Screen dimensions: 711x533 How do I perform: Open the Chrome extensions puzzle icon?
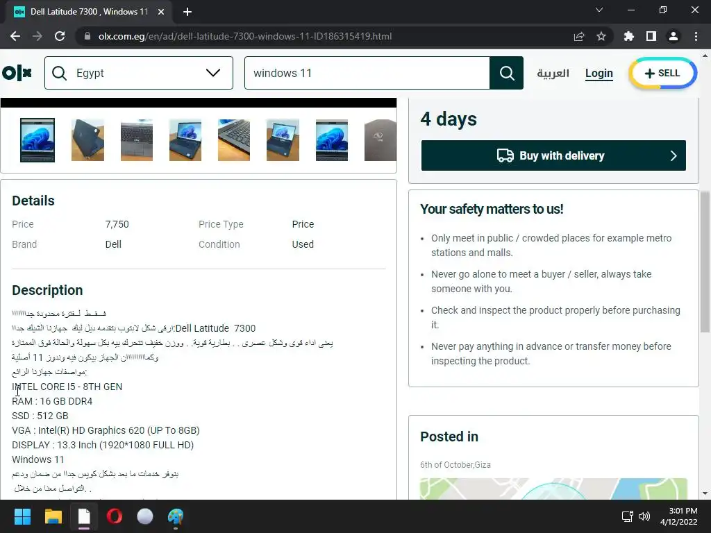[628, 36]
